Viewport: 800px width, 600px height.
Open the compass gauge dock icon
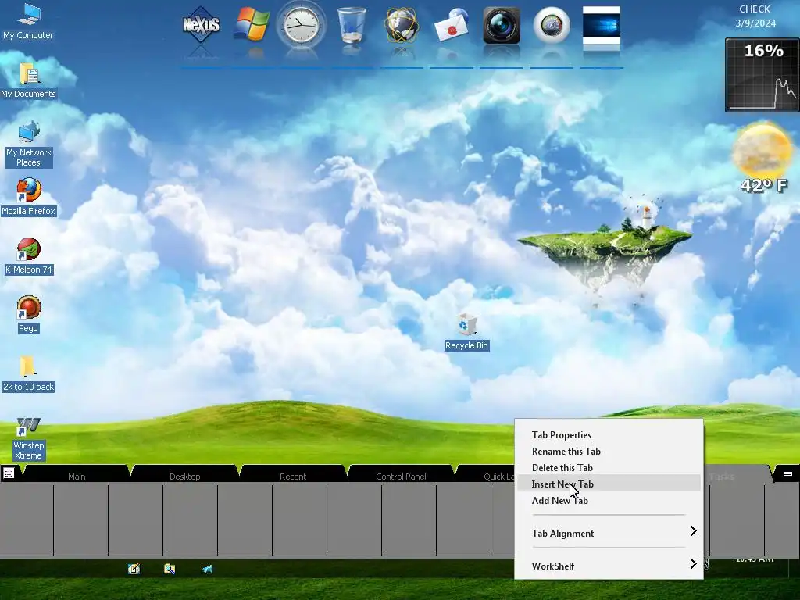tap(552, 26)
